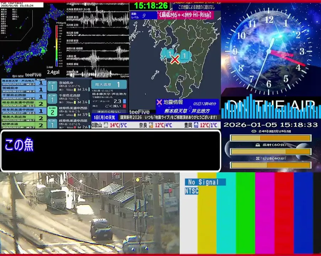The height and width of the screenshot is (256, 321).
Task: Click the No Signal label
Action: click(205, 182)
